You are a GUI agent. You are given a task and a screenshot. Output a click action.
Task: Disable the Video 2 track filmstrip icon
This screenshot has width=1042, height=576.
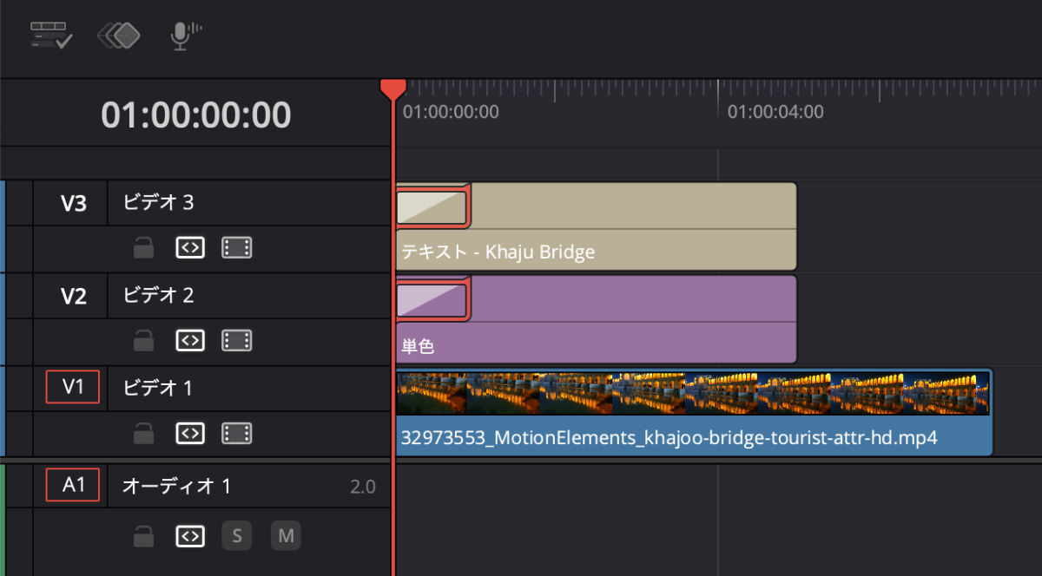[x=236, y=341]
